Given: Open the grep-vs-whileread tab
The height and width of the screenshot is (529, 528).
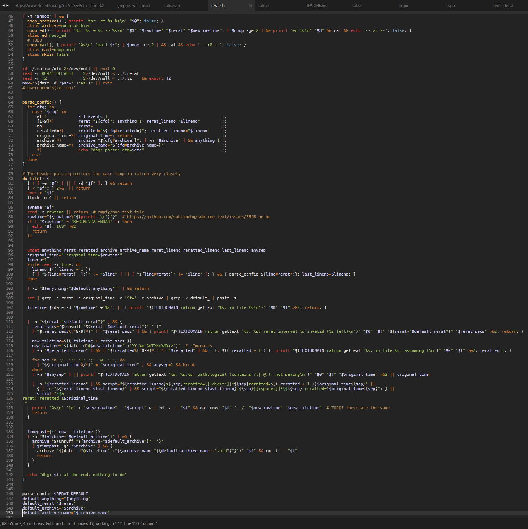Looking at the screenshot, I should click(133, 6).
